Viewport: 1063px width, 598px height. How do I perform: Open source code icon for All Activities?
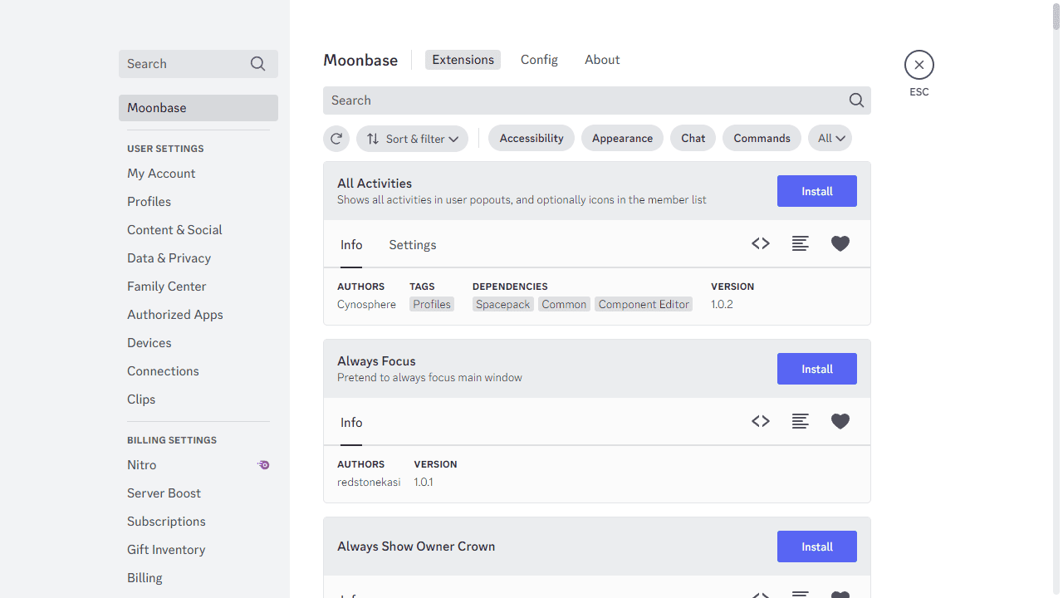pos(761,243)
